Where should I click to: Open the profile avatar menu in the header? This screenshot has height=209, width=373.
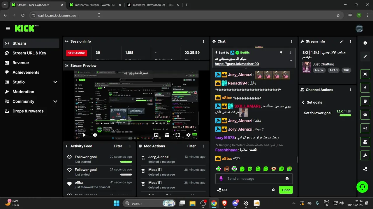359,28
